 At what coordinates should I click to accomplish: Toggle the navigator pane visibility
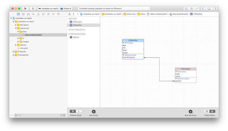pyautogui.click(x=204, y=9)
